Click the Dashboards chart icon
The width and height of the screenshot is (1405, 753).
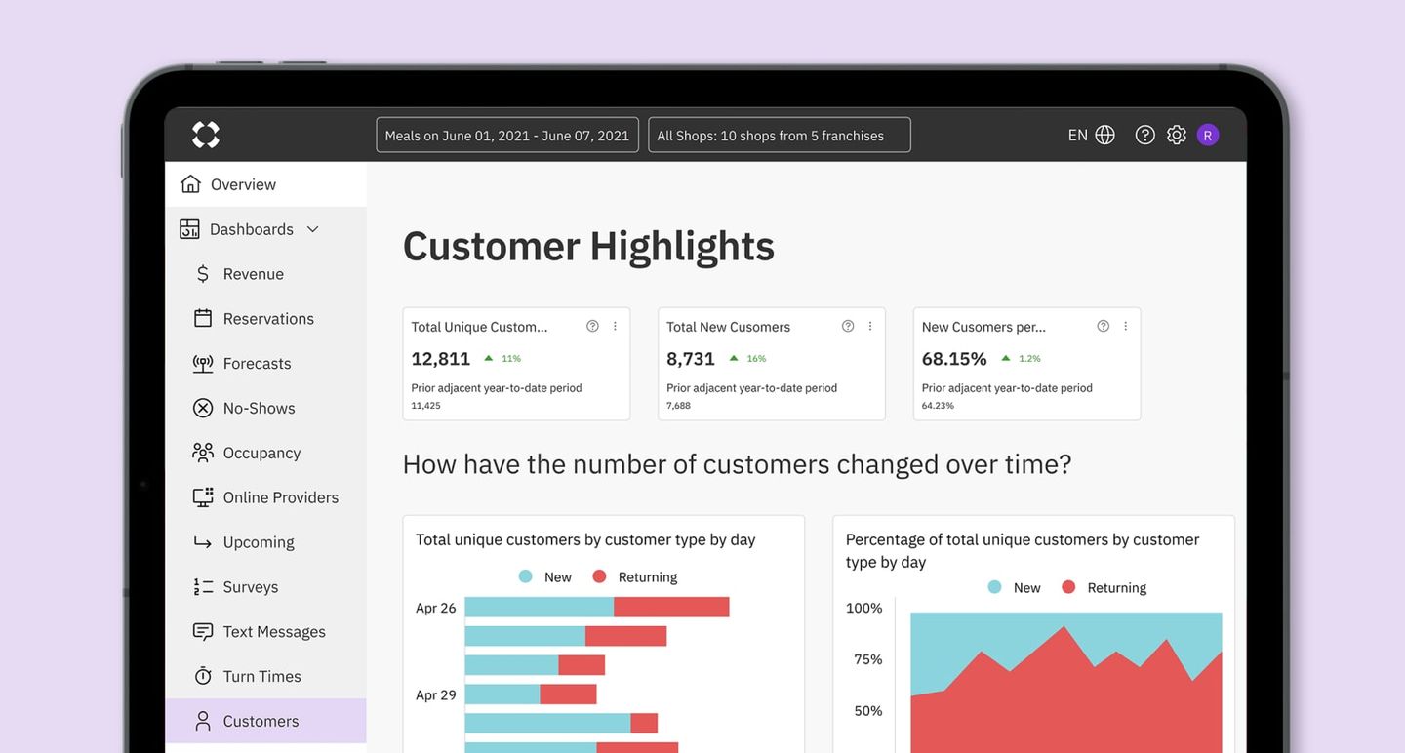tap(189, 229)
